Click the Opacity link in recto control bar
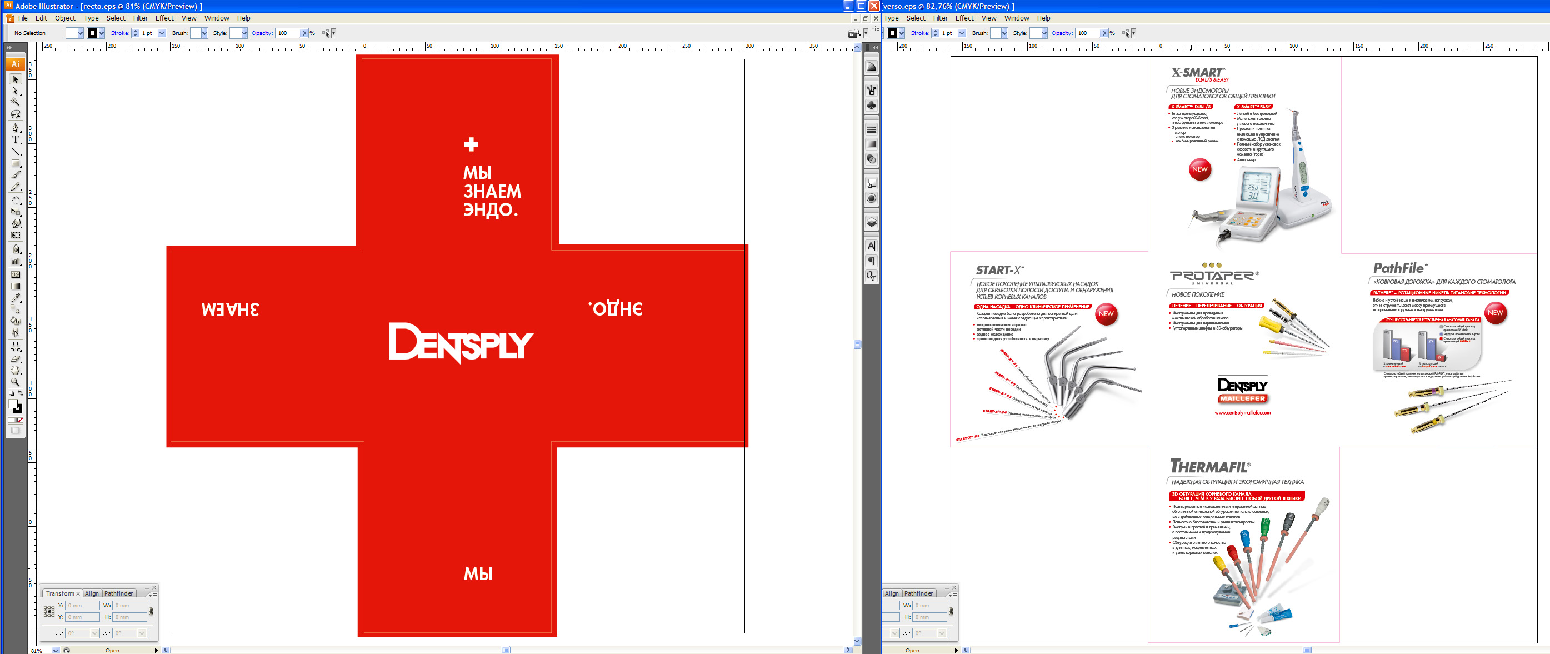 click(262, 33)
